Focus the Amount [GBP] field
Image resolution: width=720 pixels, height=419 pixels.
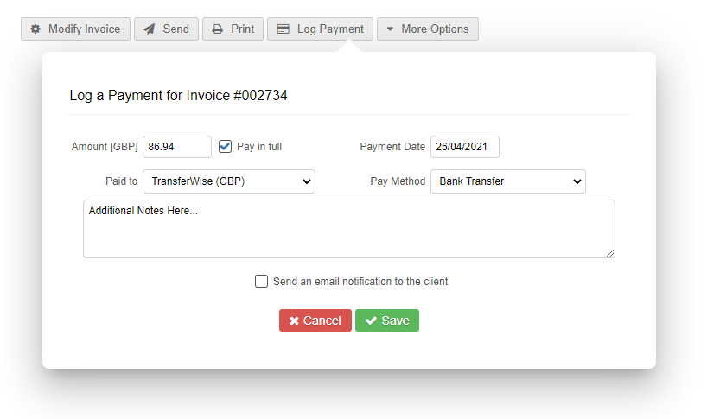click(x=176, y=147)
